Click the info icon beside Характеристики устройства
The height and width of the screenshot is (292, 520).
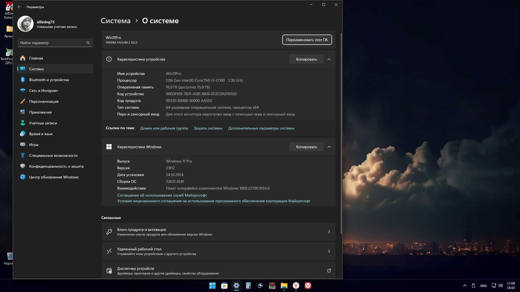pos(109,59)
